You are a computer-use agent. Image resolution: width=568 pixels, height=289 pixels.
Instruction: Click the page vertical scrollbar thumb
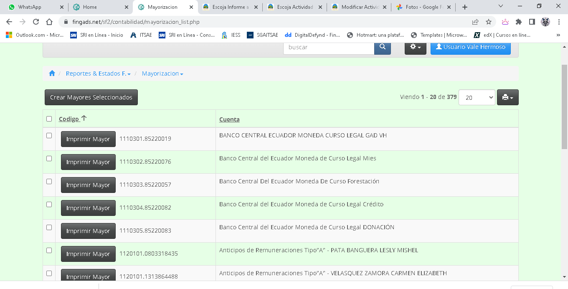(x=564, y=106)
